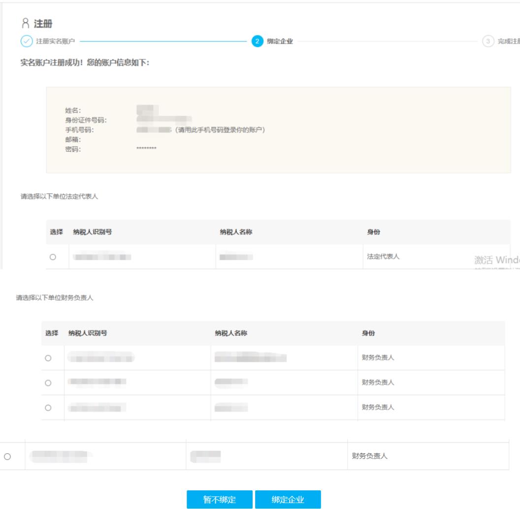Click 身份 header in 财务负责人 table
Image resolution: width=520 pixels, height=509 pixels.
click(368, 333)
